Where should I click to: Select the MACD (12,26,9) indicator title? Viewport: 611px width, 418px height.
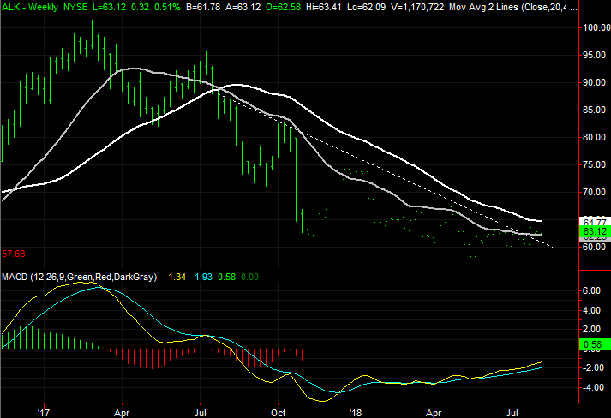[79, 277]
